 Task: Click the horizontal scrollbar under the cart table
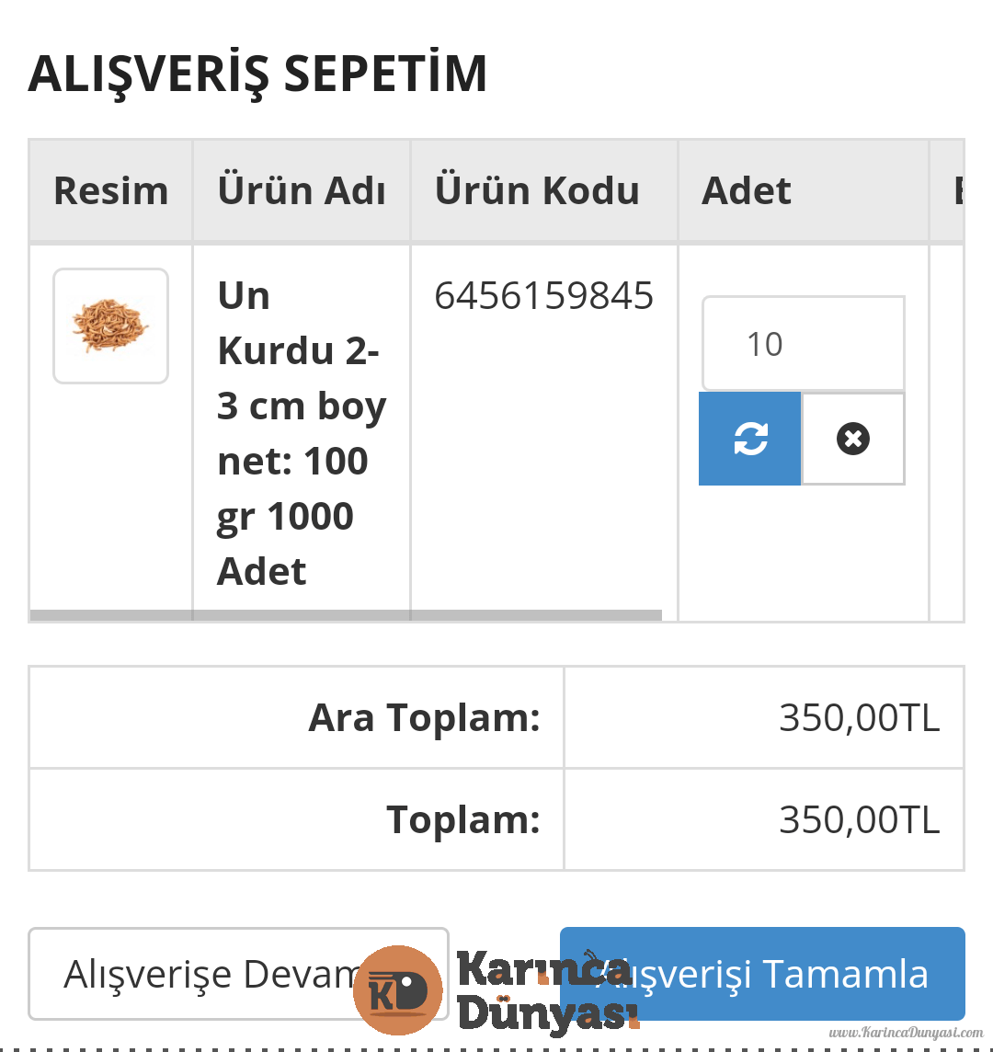346,615
